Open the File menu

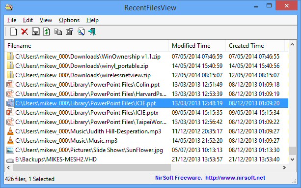[12, 20]
